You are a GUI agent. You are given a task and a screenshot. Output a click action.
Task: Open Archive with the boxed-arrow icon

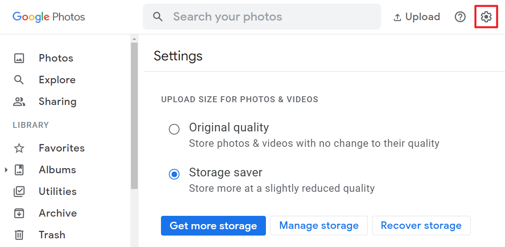point(19,213)
